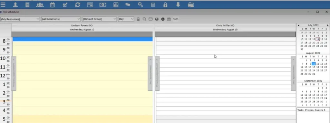Screen dimensions: 330x123
Task: Open the wallet folder icon
Action: tap(191, 4)
